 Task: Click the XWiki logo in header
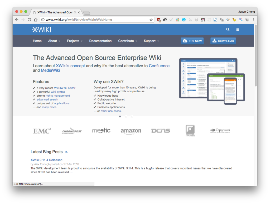tap(41, 30)
